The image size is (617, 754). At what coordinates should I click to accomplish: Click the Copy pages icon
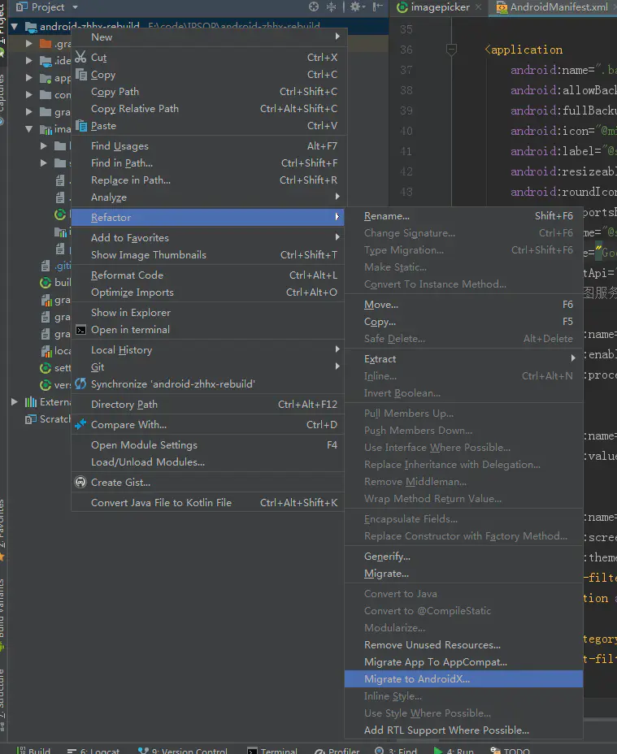(81, 75)
